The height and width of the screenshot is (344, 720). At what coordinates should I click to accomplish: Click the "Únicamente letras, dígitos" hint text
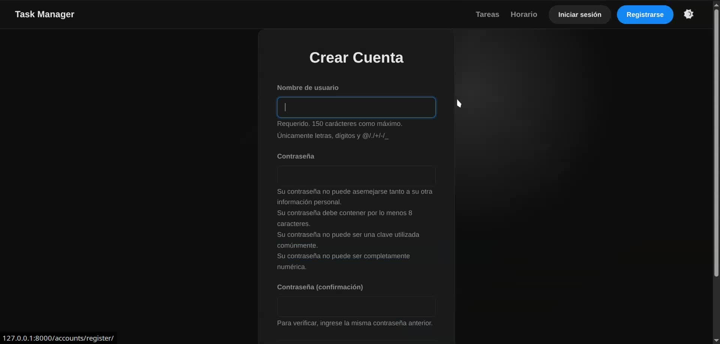tap(333, 136)
